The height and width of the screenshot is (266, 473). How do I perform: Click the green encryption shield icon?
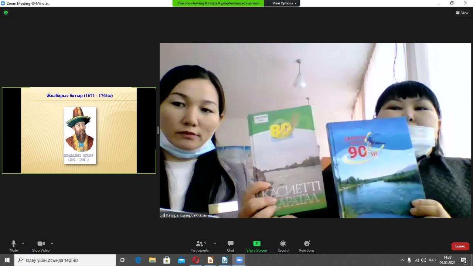pyautogui.click(x=6, y=13)
